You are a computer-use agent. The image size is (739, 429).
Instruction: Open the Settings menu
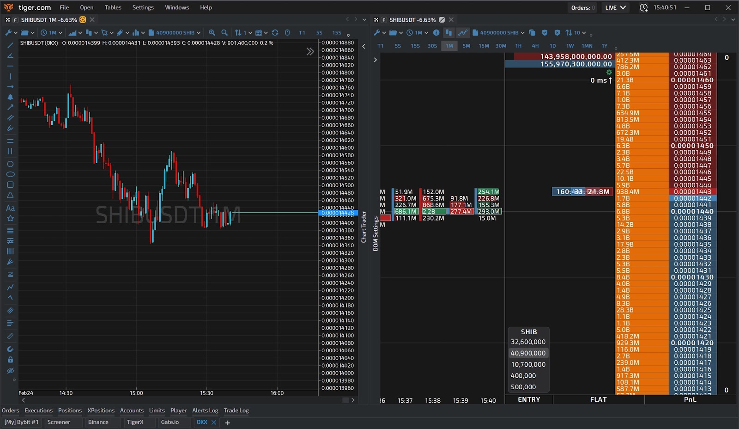(143, 7)
